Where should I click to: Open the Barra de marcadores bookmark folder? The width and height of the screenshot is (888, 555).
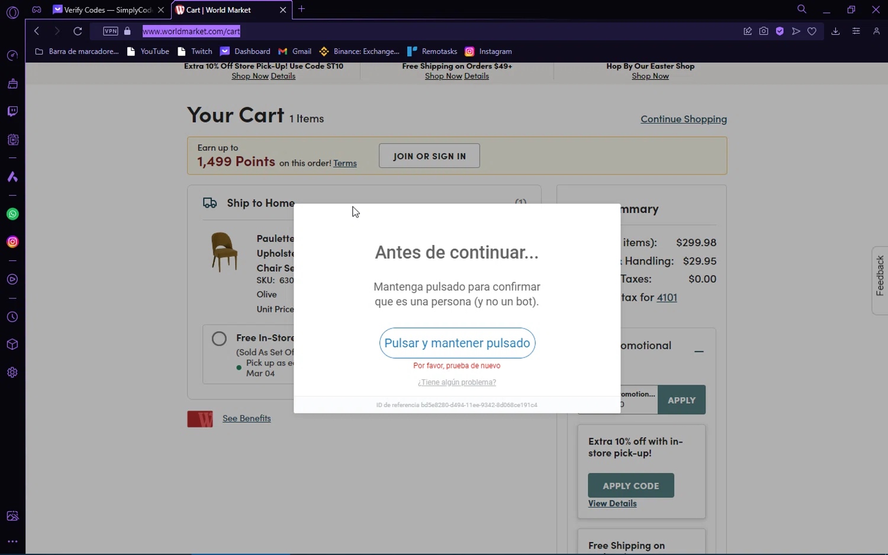pos(77,51)
